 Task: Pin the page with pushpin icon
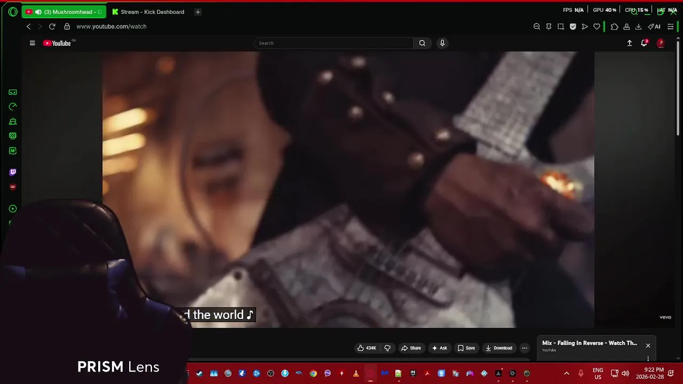549,27
